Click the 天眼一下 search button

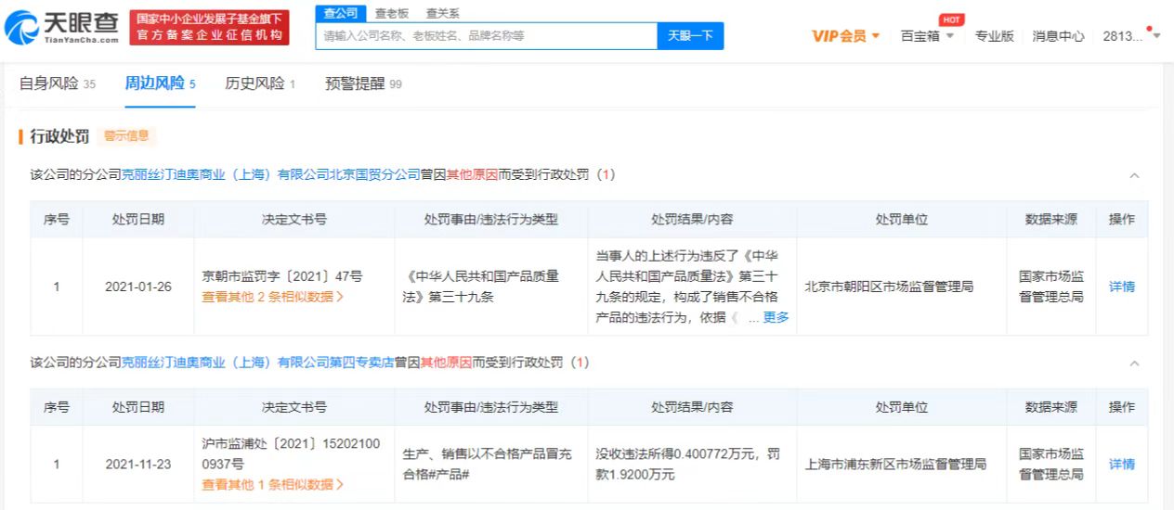tap(690, 36)
